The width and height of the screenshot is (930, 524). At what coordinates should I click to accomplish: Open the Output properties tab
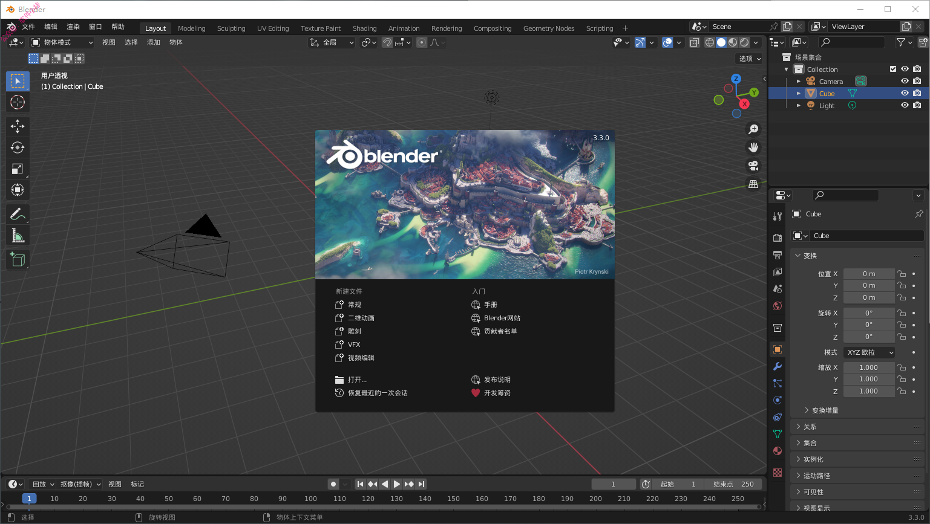pos(778,255)
